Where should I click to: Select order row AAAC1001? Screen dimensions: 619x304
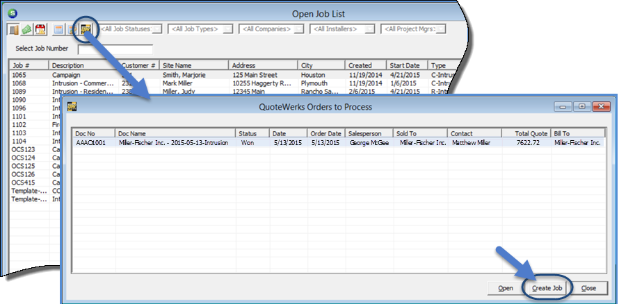[338, 143]
